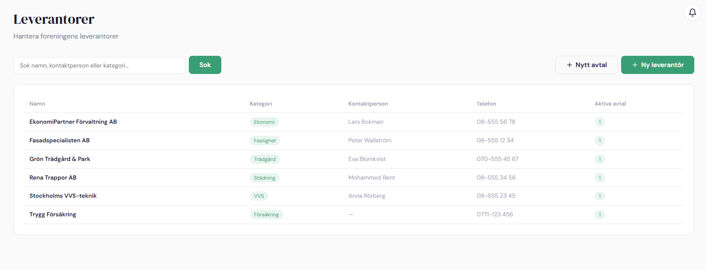The image size is (706, 270).
Task: Open Grön Trädgård & Park supplier
Action: [60, 159]
